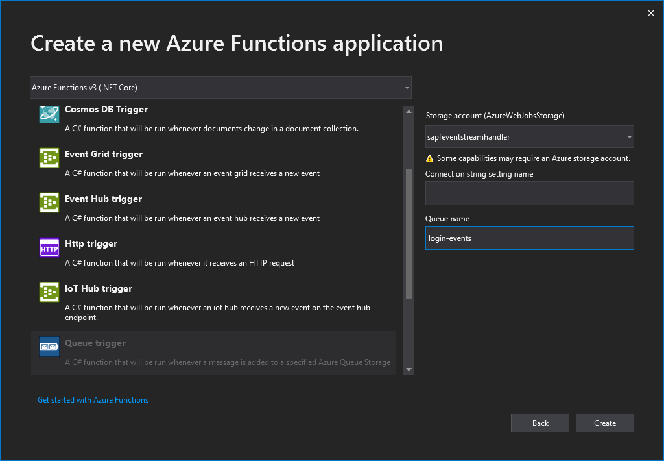This screenshot has width=664, height=461.
Task: Click the Queue name label
Action: point(447,219)
